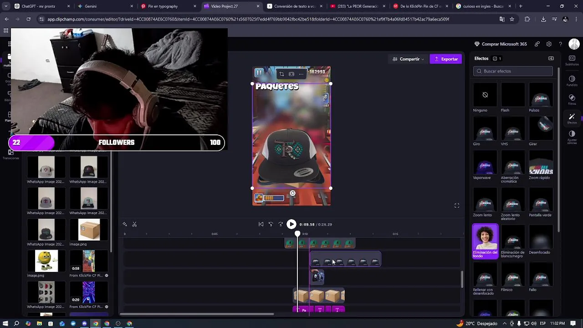Apply the Desenfocado effect
Screen dimensions: 583x328
[541, 240]
